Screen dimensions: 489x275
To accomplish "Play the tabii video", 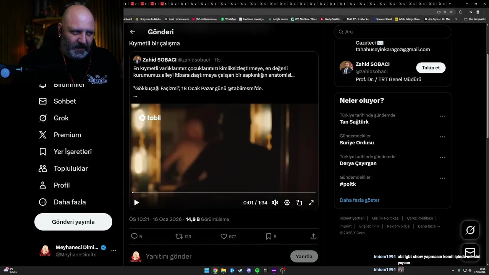I will (x=136, y=203).
